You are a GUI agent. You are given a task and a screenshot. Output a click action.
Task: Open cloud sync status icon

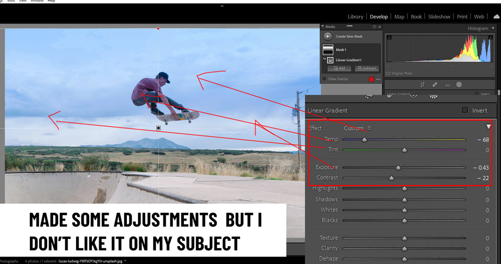[x=496, y=17]
